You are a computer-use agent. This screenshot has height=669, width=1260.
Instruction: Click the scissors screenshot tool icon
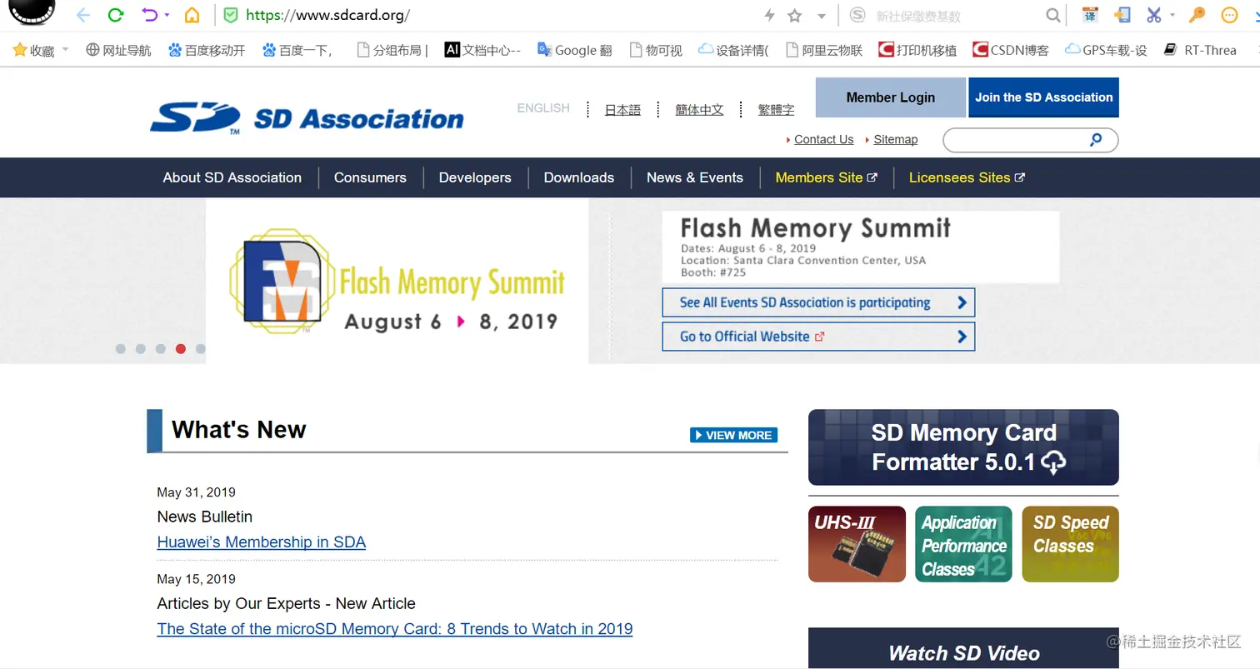[x=1153, y=15]
